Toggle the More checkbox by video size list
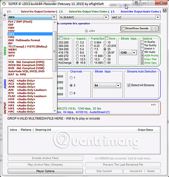The width and height of the screenshot is (169, 177). click(61, 39)
